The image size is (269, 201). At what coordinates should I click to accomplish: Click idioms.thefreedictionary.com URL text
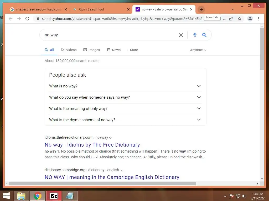coord(69,137)
